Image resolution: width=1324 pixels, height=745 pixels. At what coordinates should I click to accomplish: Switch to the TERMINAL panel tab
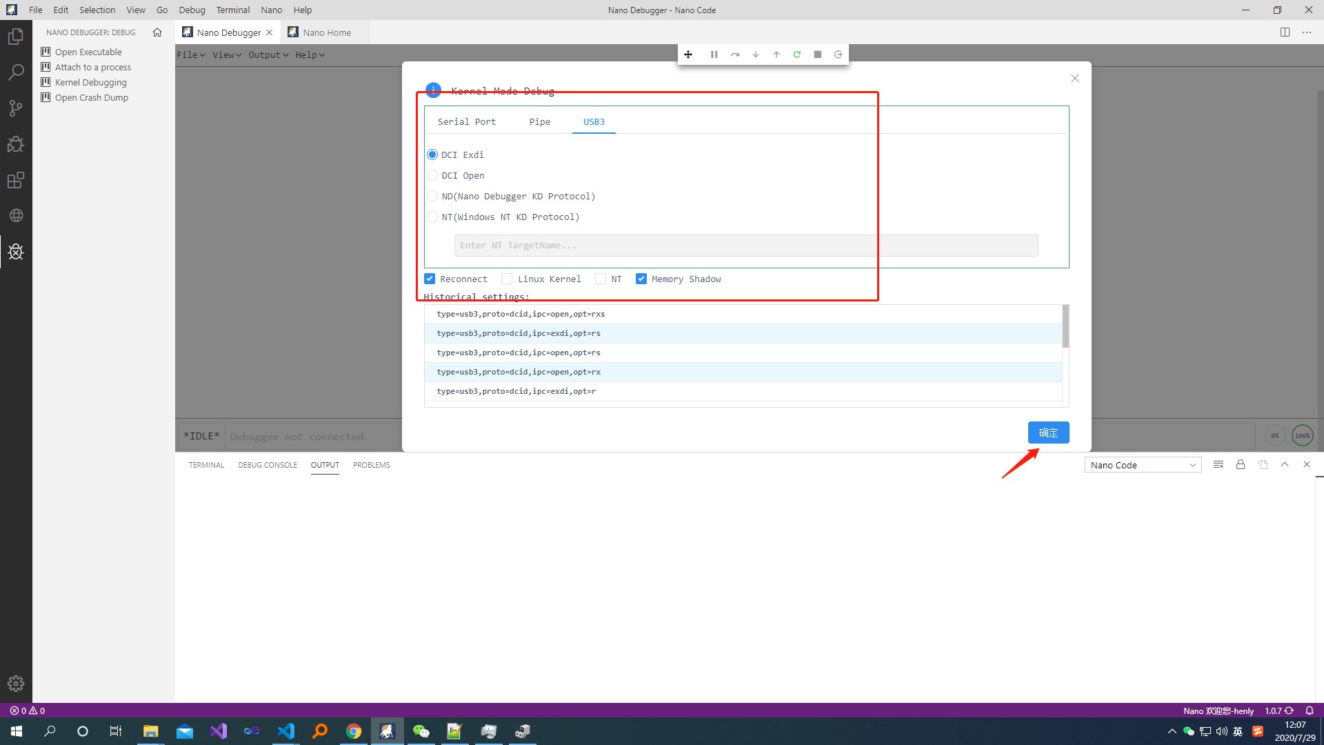[x=206, y=465]
